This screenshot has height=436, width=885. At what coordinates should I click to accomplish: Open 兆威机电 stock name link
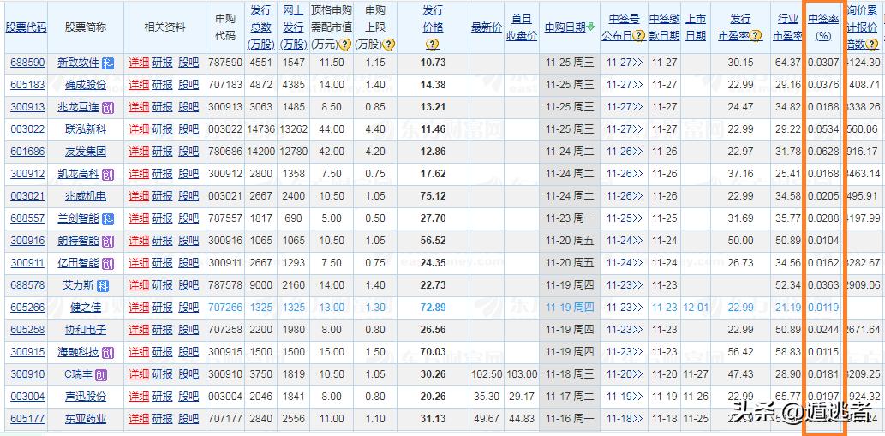85,197
